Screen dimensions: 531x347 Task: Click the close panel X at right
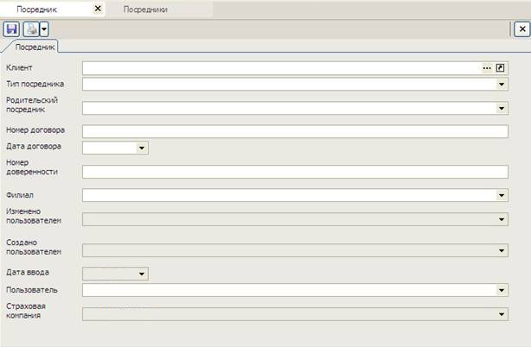(521, 28)
